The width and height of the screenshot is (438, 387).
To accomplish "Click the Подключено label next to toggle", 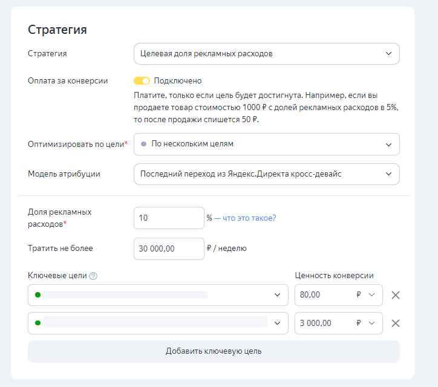I will [x=178, y=81].
